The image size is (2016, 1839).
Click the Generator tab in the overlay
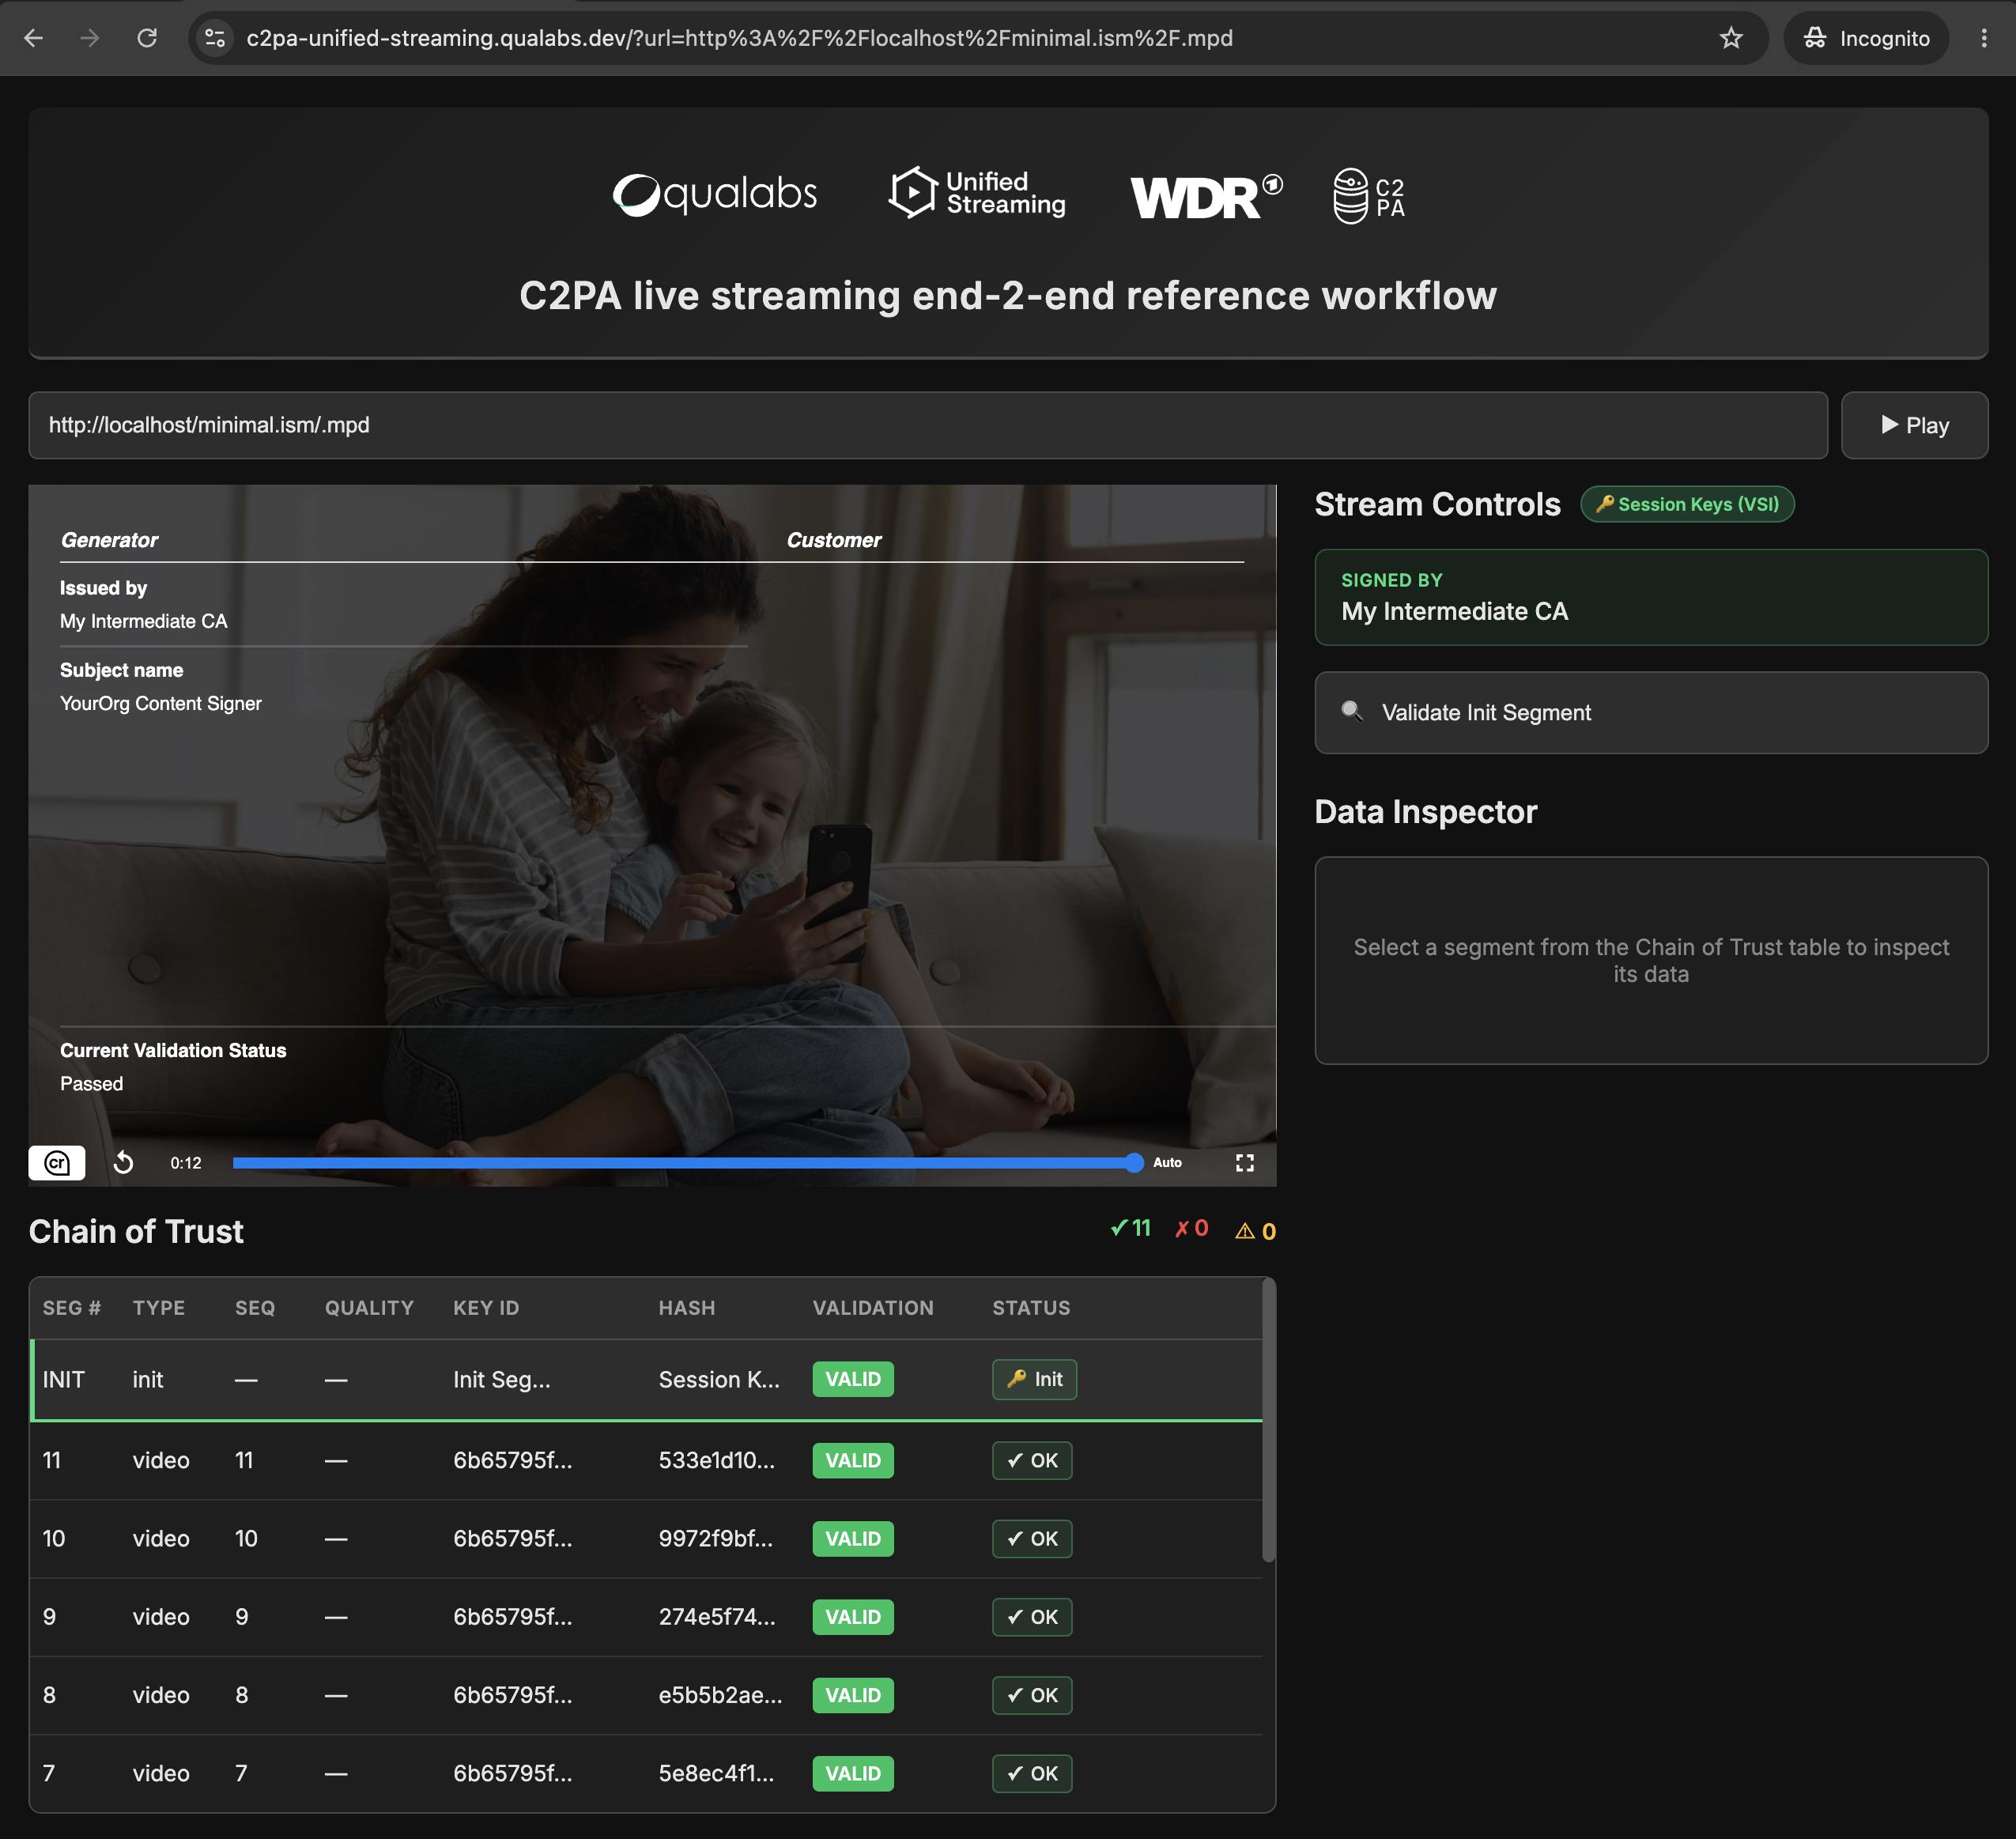(109, 540)
